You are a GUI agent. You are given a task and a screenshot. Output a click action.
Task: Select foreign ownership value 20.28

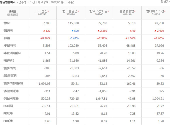tap(103, 53)
